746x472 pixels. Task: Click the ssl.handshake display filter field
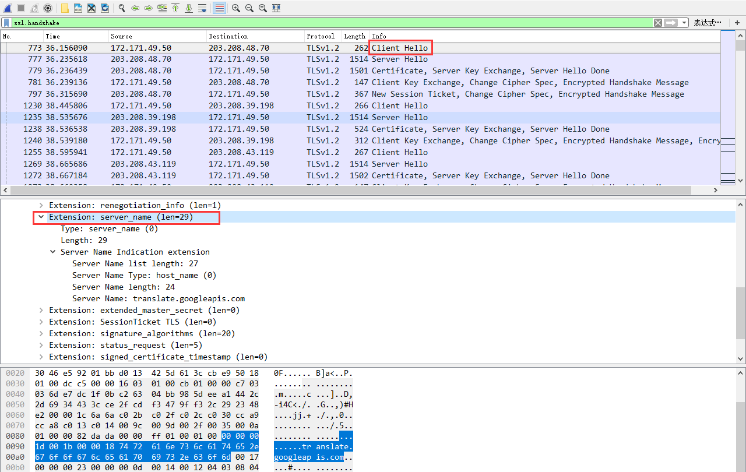(x=332, y=23)
